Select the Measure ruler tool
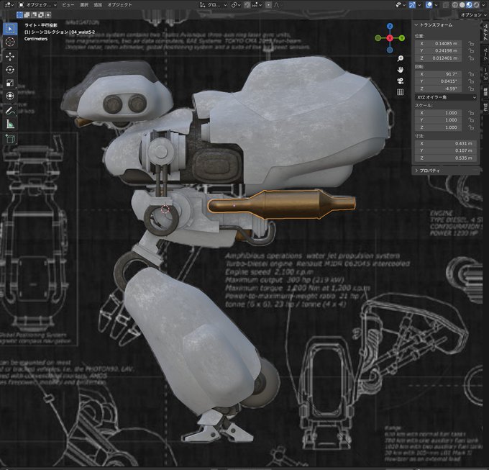489x470 pixels. click(x=10, y=124)
